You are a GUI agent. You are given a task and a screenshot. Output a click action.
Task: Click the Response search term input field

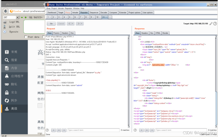tap(181, 130)
